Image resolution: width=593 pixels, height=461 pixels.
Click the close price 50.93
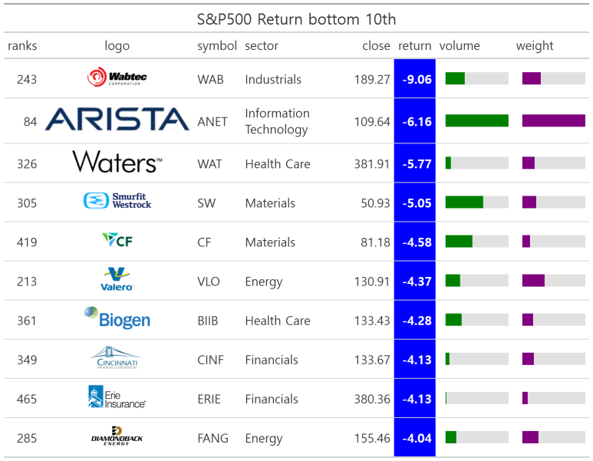click(x=375, y=203)
